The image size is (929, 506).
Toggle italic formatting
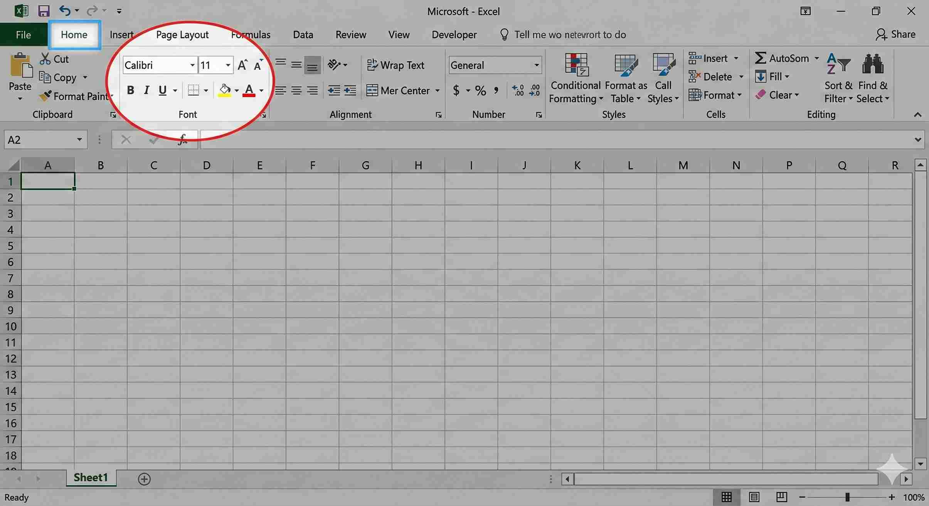point(146,90)
